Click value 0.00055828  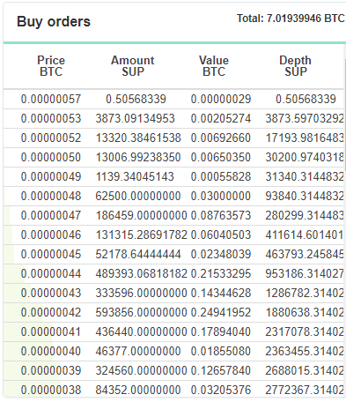[x=221, y=176]
